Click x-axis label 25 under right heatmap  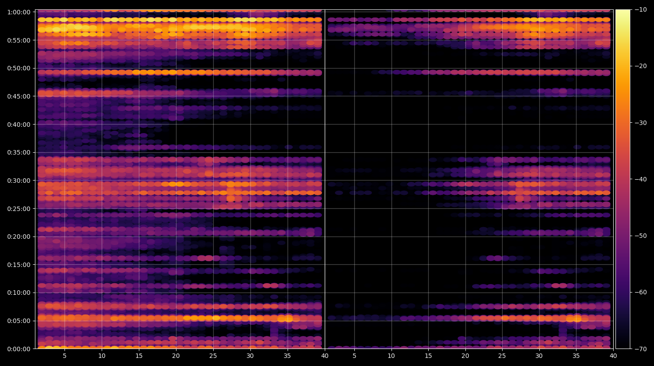pos(502,356)
